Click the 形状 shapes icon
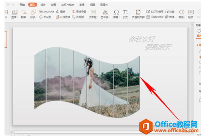 pos(33,12)
